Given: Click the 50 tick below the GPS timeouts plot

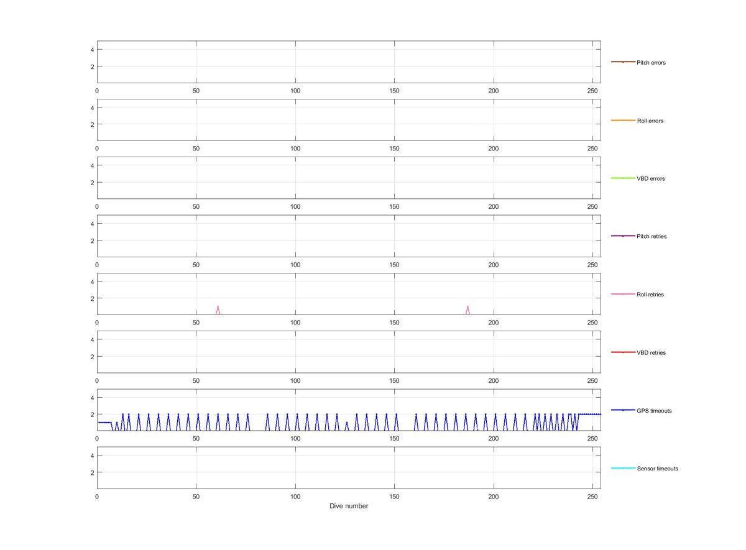Looking at the screenshot, I should pos(196,439).
